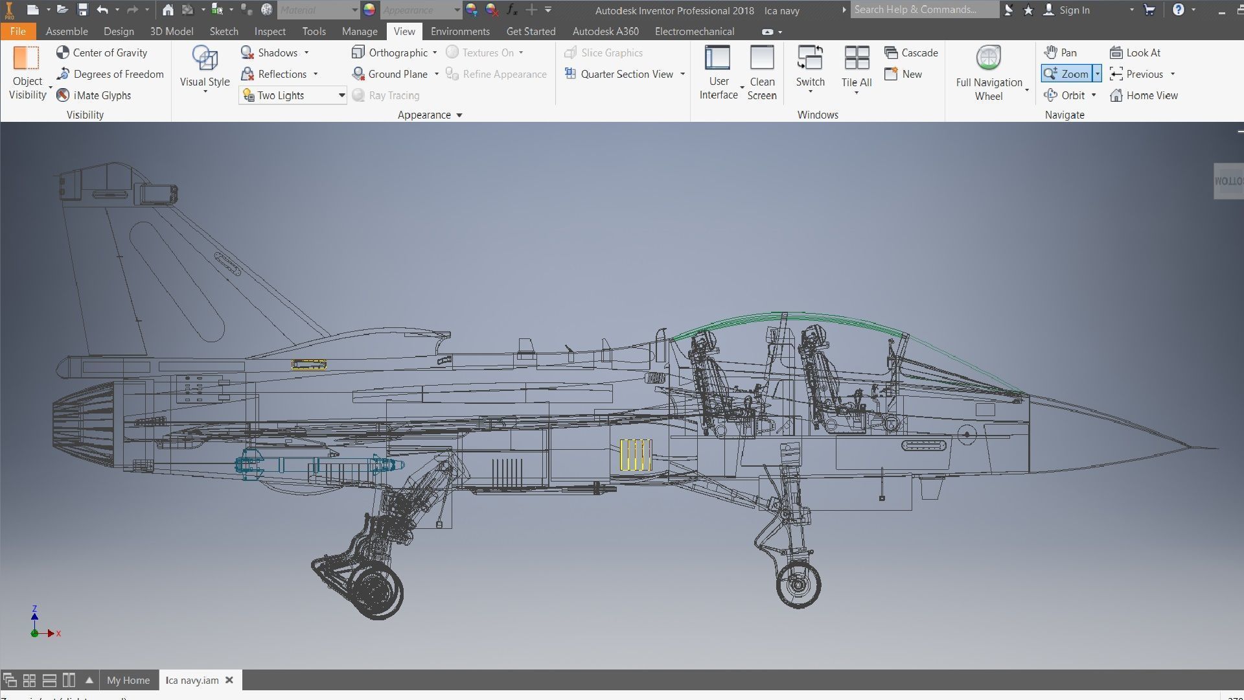The image size is (1244, 700).
Task: Switch to the Sketch tab
Action: (224, 31)
